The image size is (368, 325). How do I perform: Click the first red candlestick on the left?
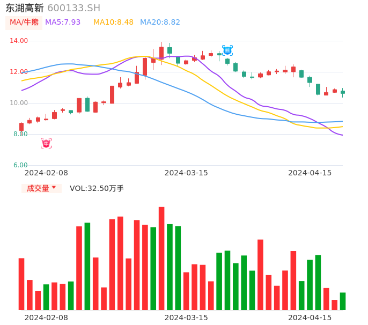point(21,127)
